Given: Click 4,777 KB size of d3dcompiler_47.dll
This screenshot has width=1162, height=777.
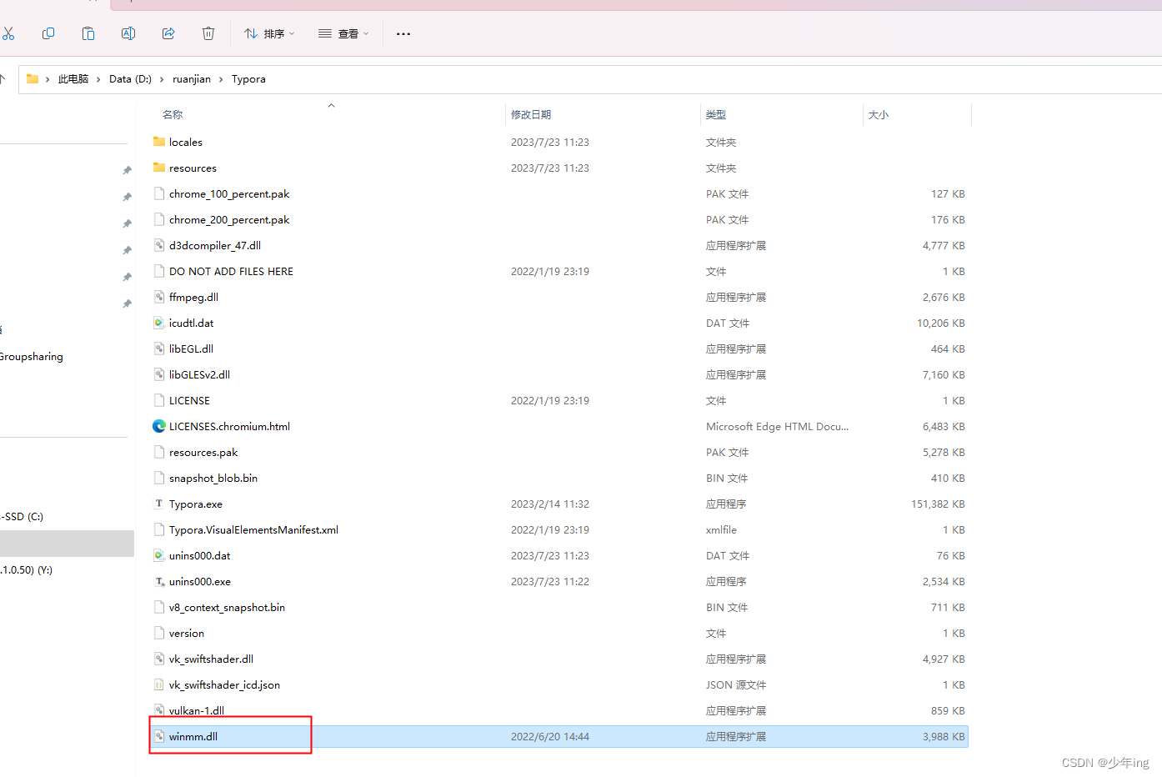Looking at the screenshot, I should tap(944, 246).
